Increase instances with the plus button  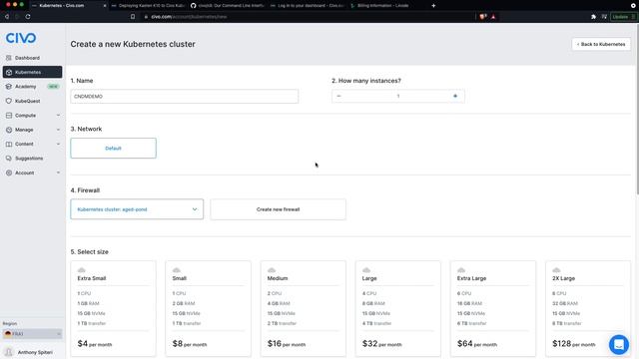click(455, 96)
